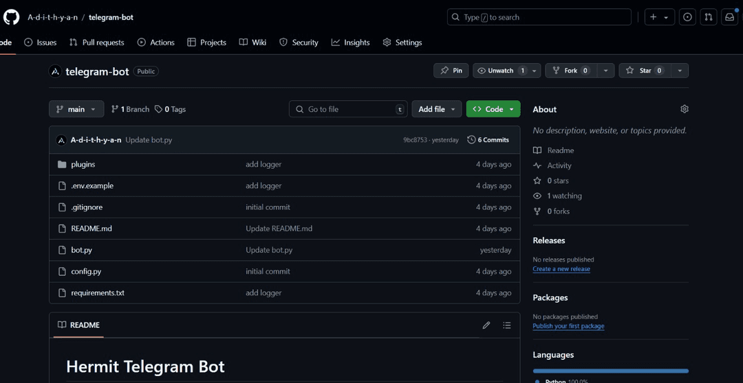Viewport: 743px width, 383px height.
Task: Click commit author A-d-i-t-h-y-a-n in commit bar
Action: (96, 140)
